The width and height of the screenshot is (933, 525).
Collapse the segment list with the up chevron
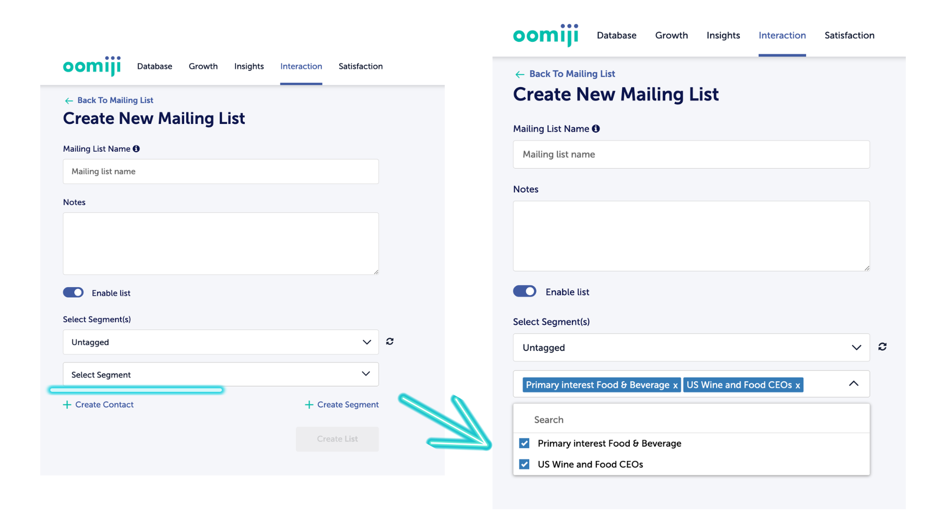click(x=854, y=384)
